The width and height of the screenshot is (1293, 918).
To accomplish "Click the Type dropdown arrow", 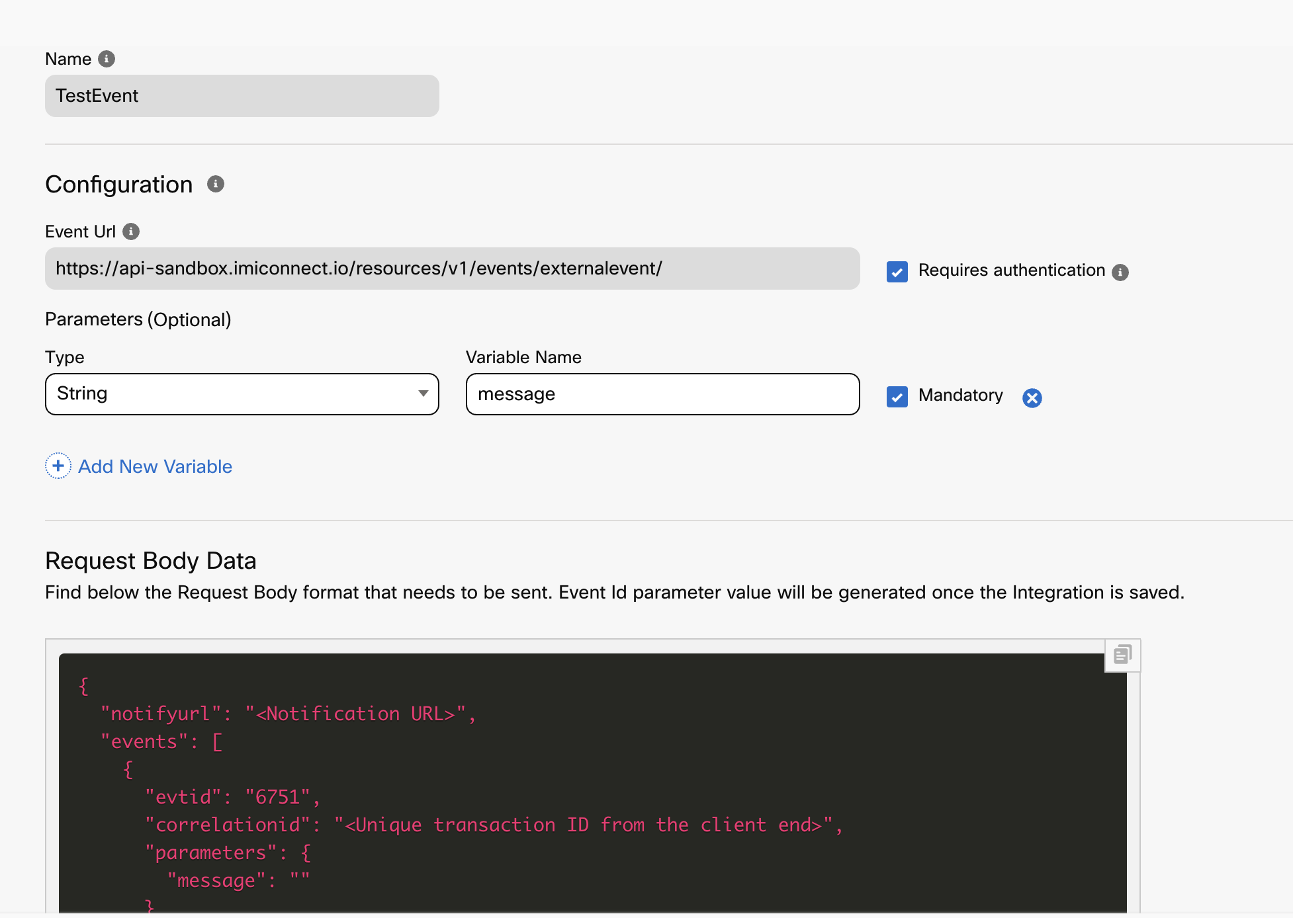I will point(423,394).
